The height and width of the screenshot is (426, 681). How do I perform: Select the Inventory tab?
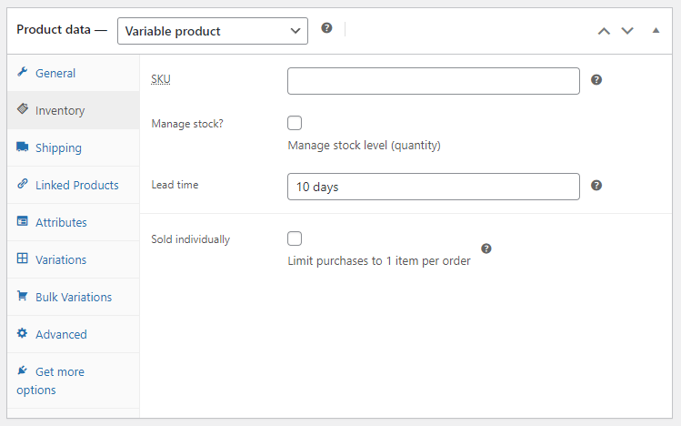tap(74, 110)
